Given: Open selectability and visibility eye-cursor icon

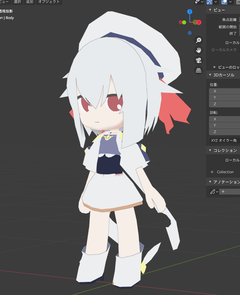Looking at the screenshot, I should [197, 2].
